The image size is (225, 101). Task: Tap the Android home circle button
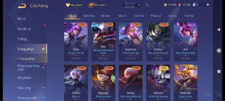tap(219, 50)
